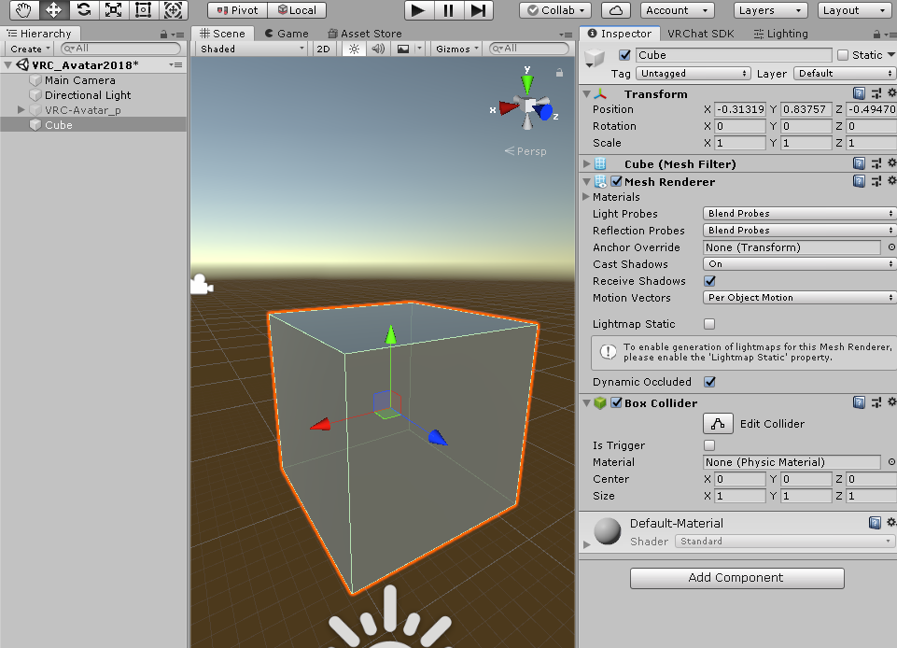Open the Tag dropdown showing Untagged
This screenshot has height=648, width=897.
(x=693, y=73)
